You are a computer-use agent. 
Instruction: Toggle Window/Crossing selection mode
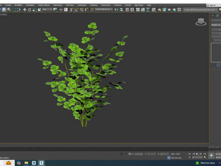click(19, 10)
